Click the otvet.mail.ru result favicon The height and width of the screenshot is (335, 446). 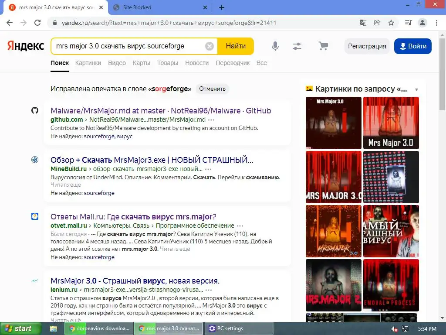pos(35,216)
